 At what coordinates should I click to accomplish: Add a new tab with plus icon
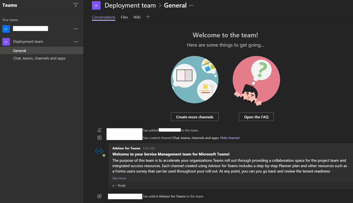148,17
